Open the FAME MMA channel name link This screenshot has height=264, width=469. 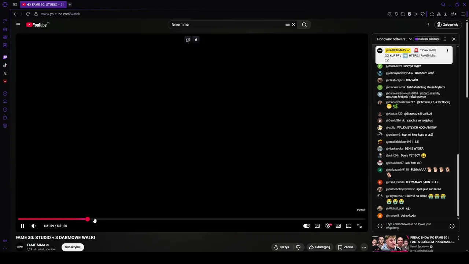36,245
